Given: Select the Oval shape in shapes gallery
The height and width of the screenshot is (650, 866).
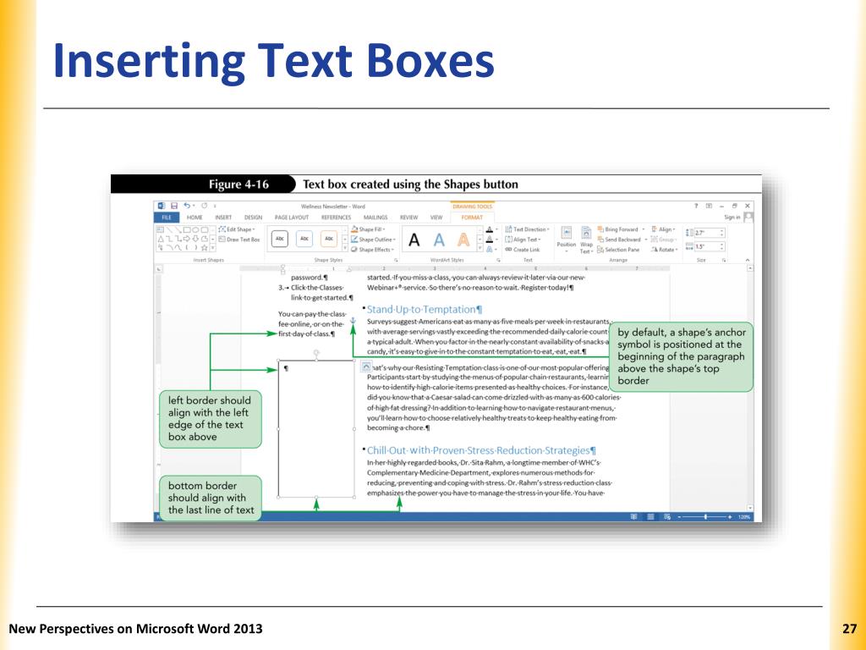Looking at the screenshot, I should (x=195, y=229).
